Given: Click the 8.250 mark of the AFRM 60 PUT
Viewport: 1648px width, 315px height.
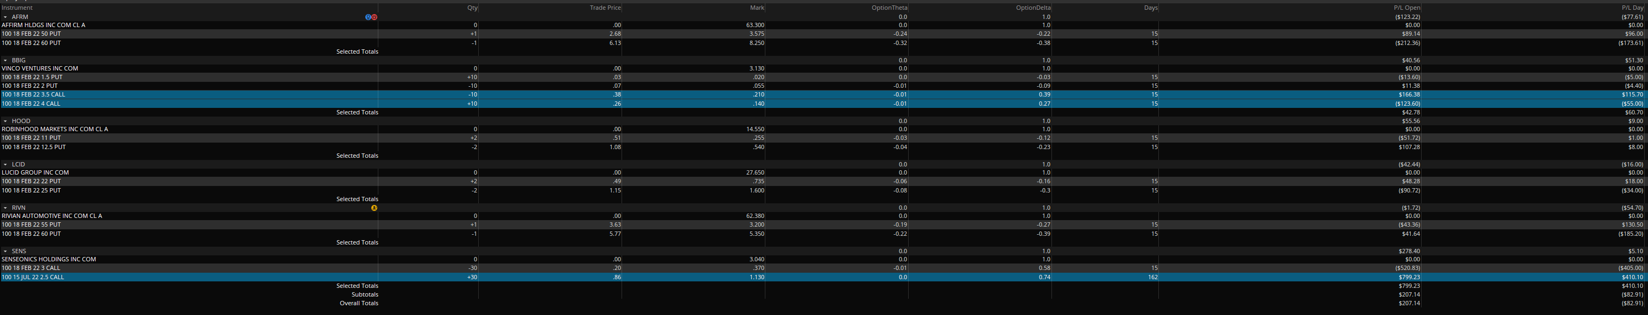Looking at the screenshot, I should coord(757,43).
